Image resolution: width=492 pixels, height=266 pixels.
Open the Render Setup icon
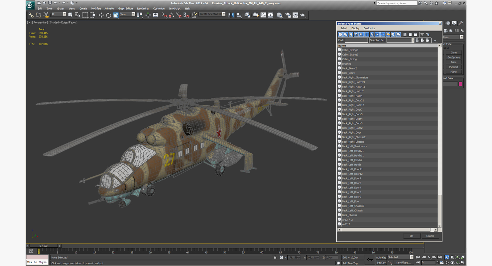pyautogui.click(x=288, y=15)
